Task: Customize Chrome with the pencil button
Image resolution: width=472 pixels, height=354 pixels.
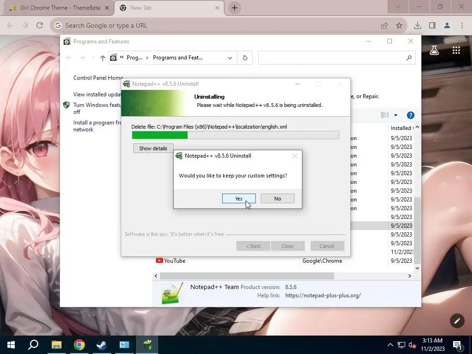Action: (457, 321)
